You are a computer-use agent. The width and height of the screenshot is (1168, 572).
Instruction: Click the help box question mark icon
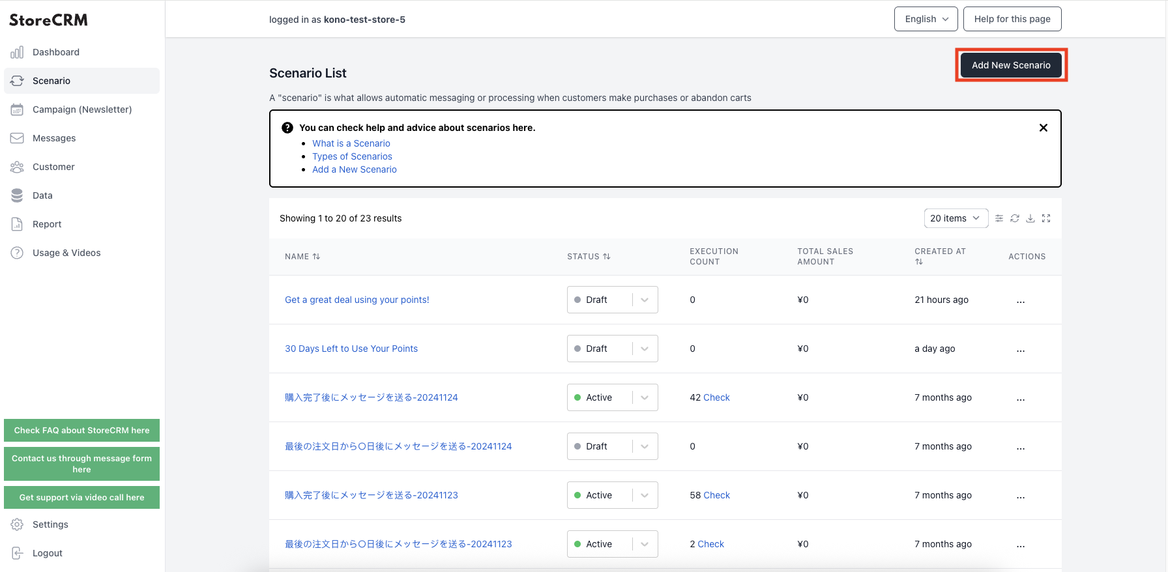click(x=287, y=128)
